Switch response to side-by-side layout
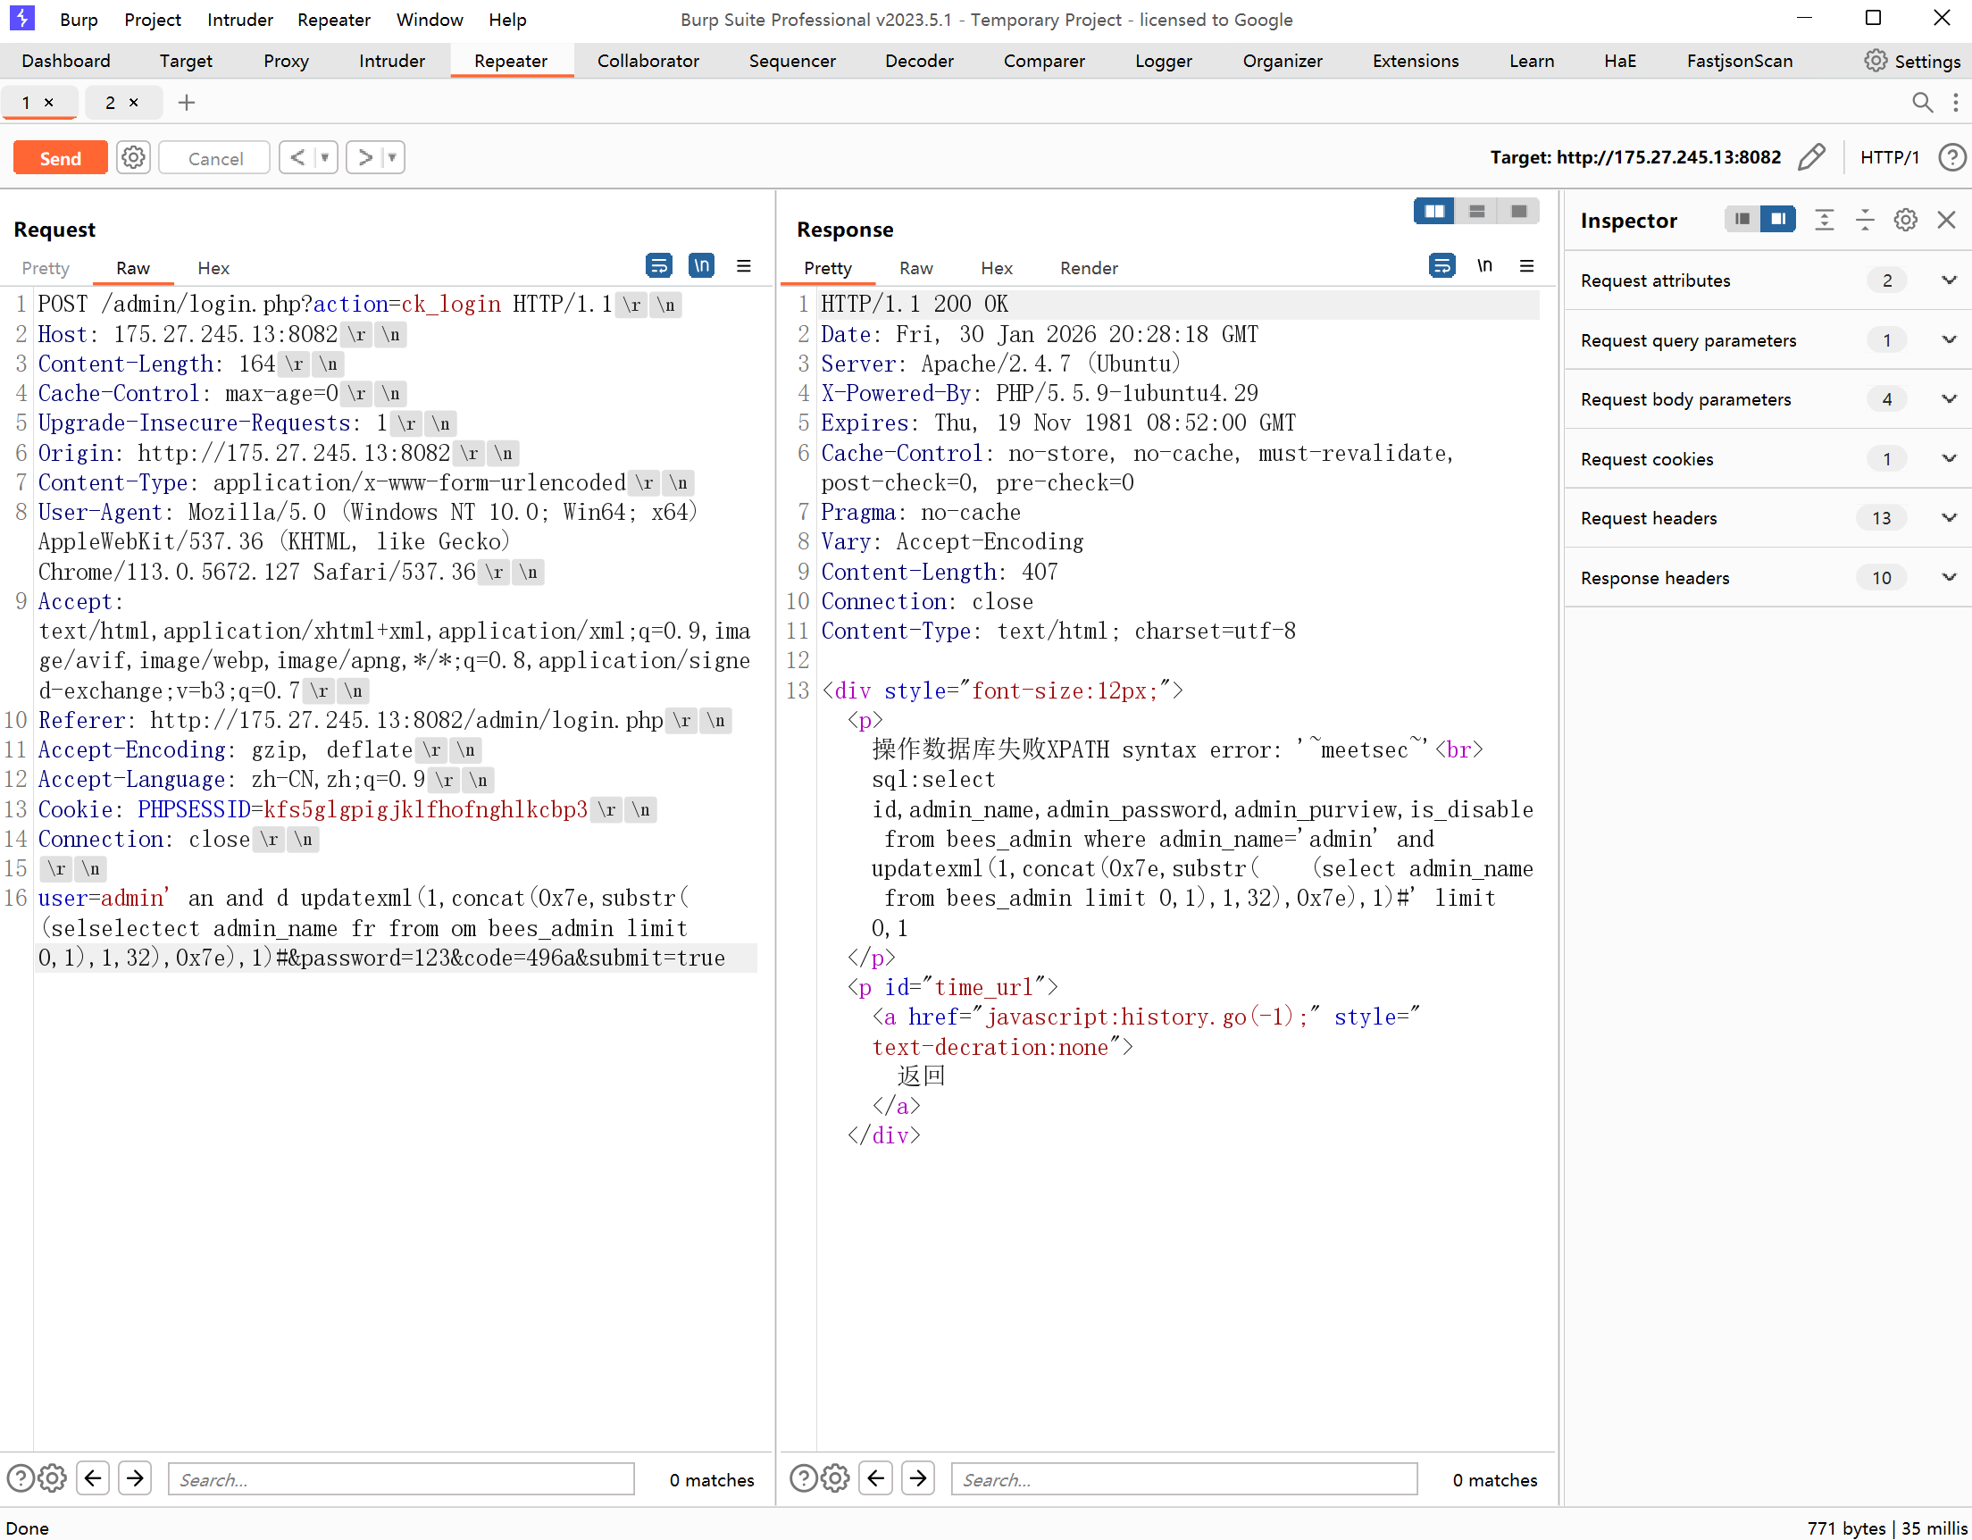Viewport: 1972px width, 1540px height. point(1433,212)
